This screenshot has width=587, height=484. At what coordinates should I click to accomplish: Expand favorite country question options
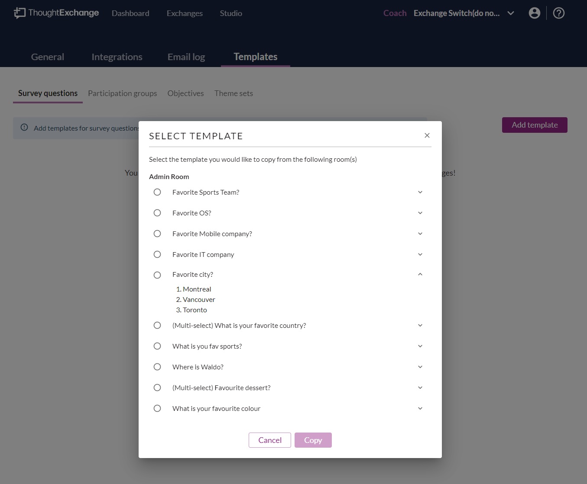click(x=420, y=325)
